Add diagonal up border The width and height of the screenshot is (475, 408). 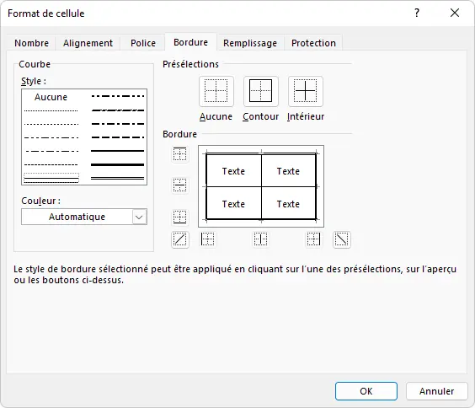pos(180,239)
